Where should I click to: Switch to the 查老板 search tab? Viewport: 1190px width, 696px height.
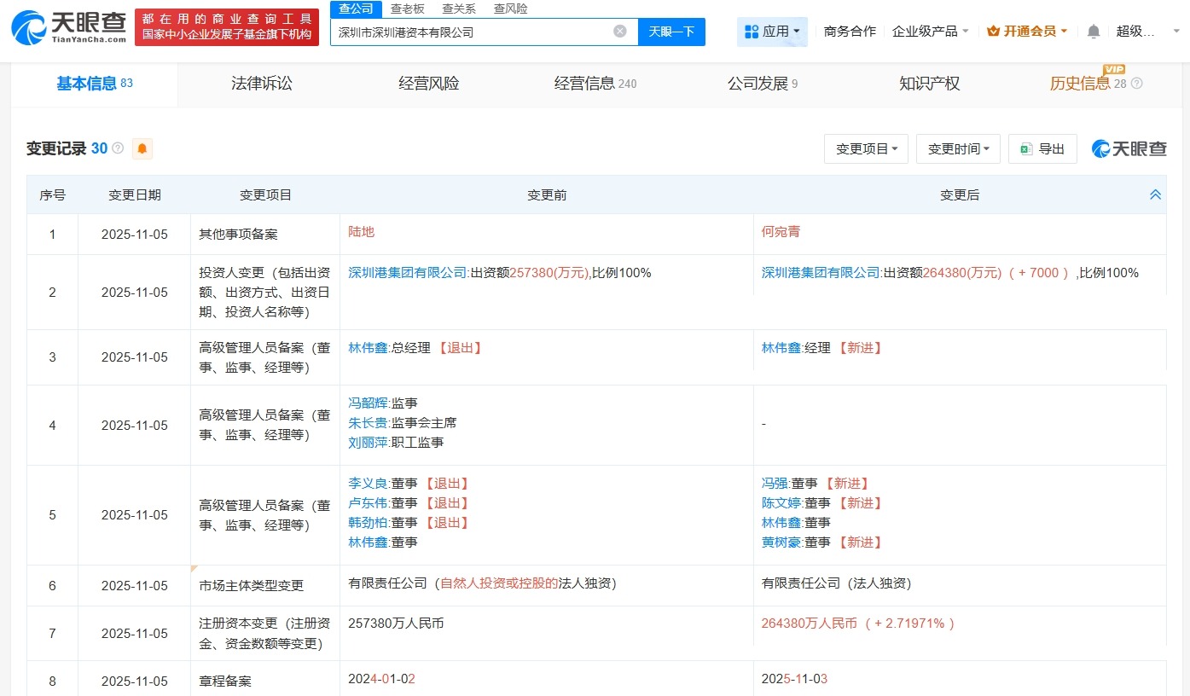407,9
